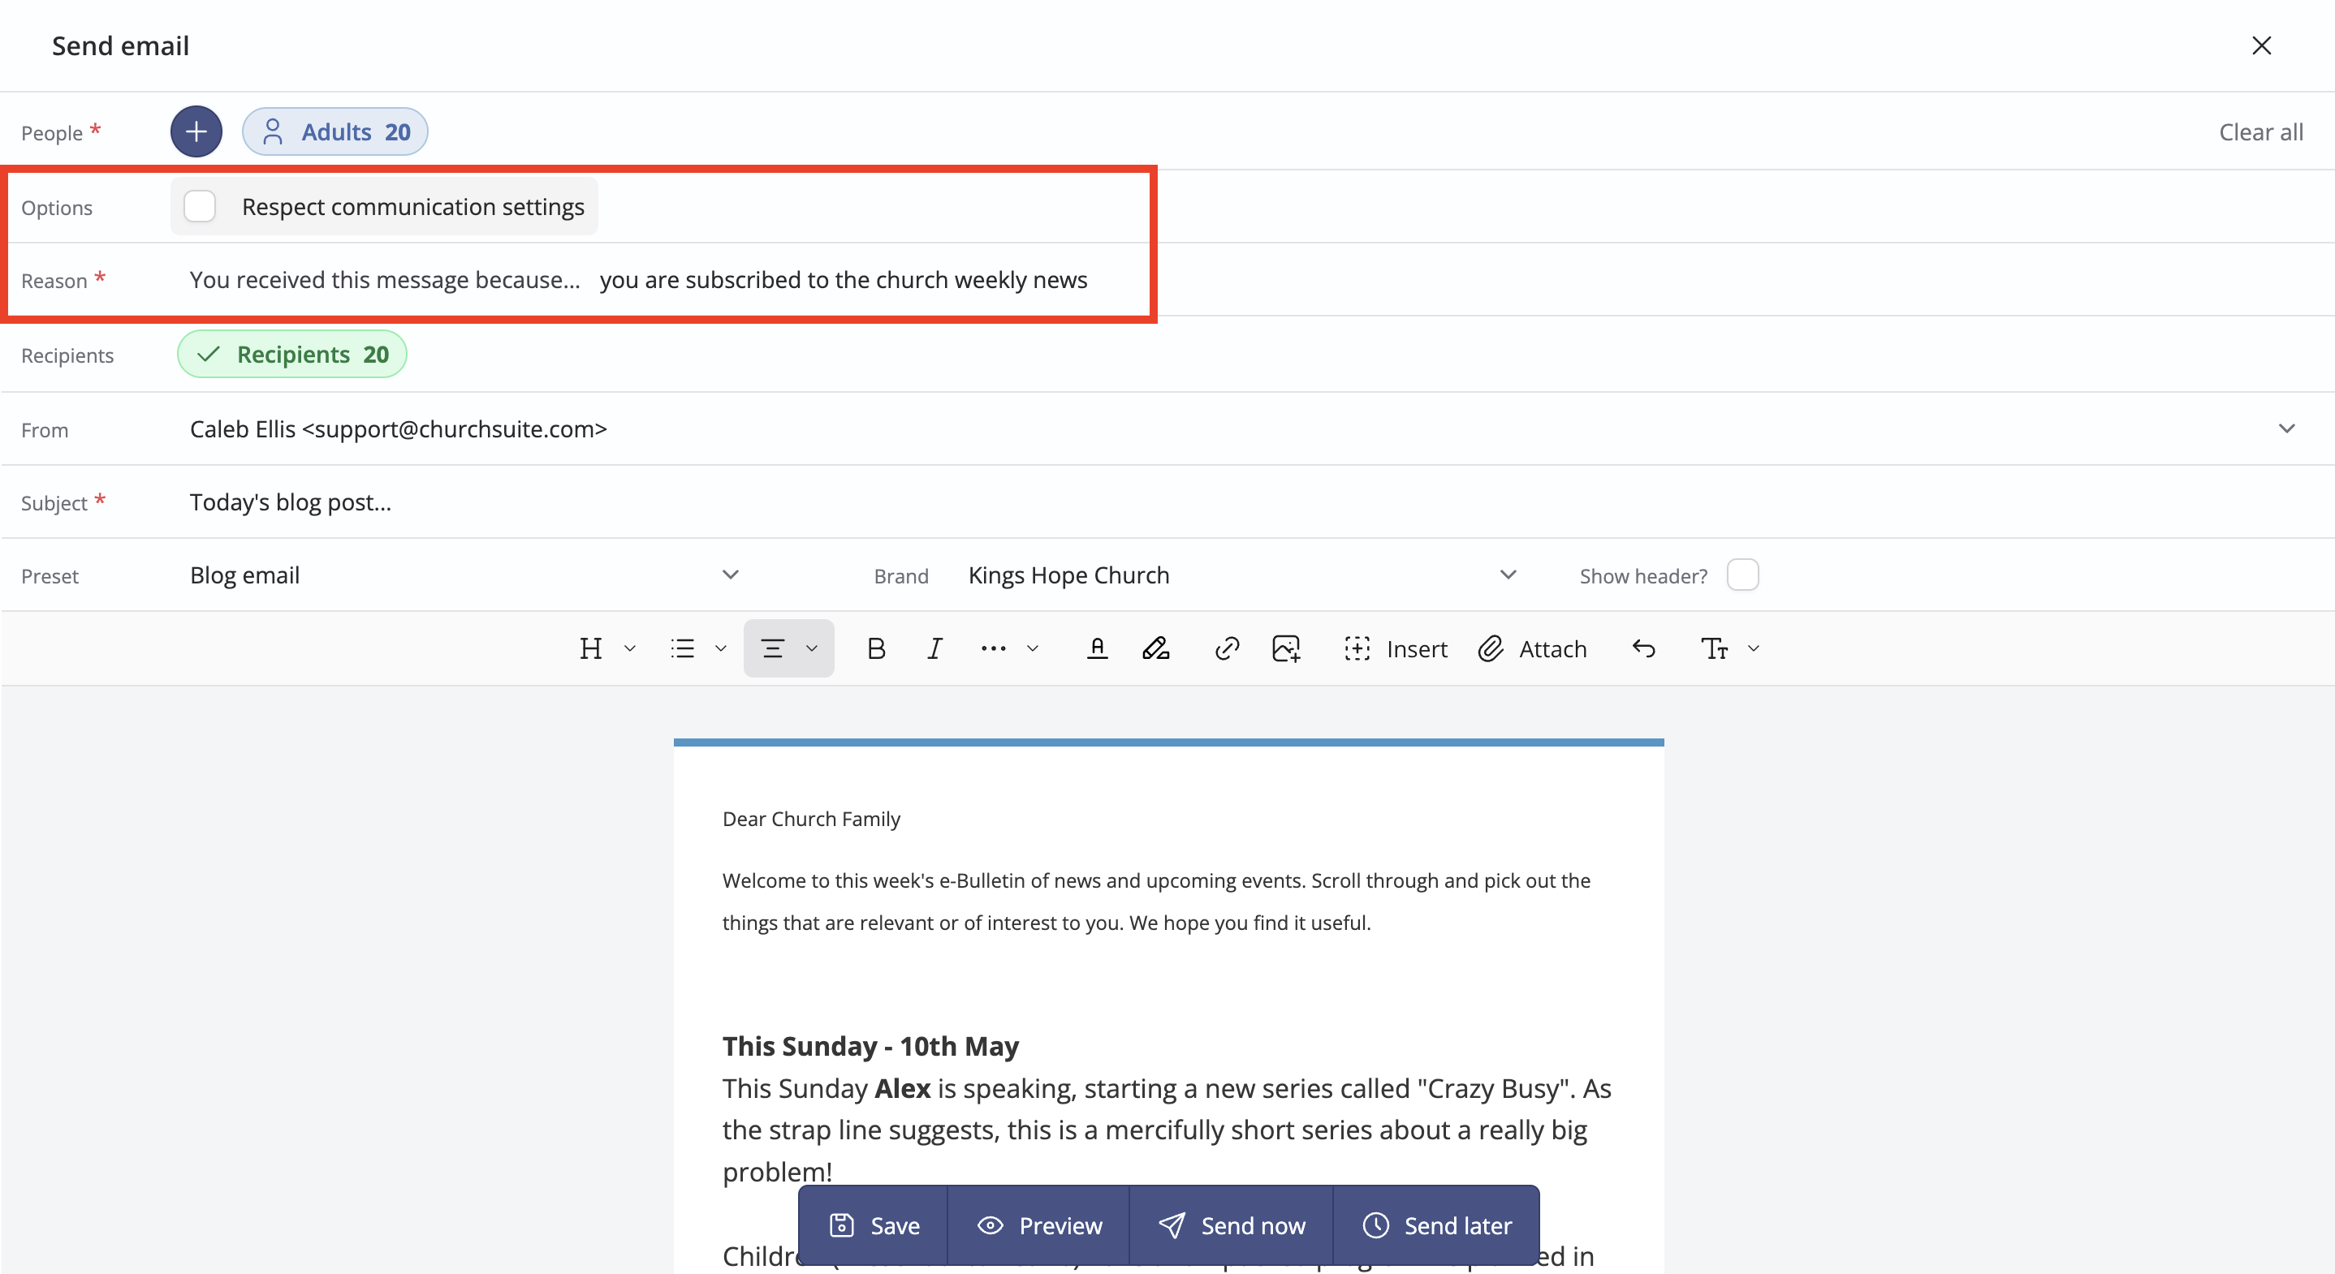Click the Save button

(874, 1225)
